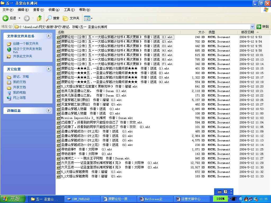Image resolution: width=271 pixels, height=203 pixels.
Task: Click the QQ penguin tray icon
Action: click(x=246, y=199)
